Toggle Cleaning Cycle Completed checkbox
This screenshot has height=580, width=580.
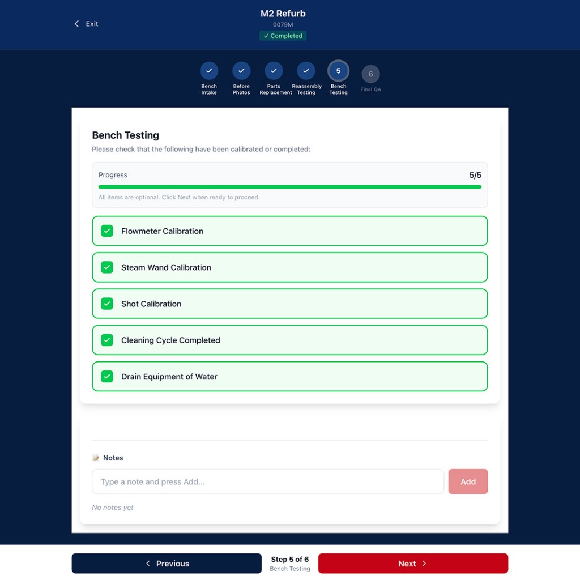pyautogui.click(x=107, y=340)
